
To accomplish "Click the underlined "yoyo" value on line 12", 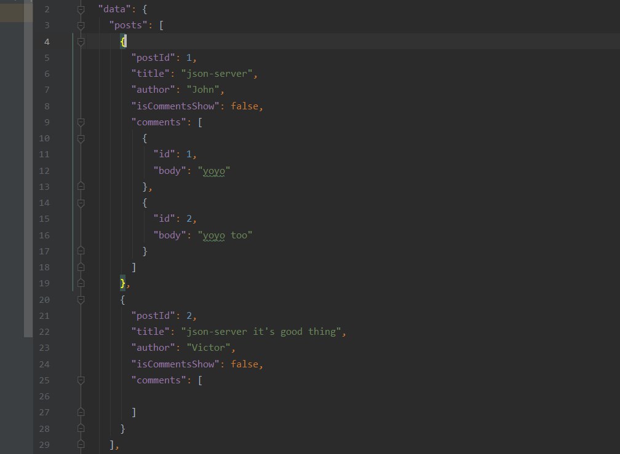I will coord(214,171).
